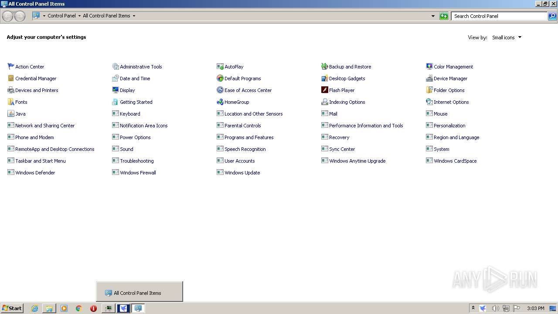Open Windows Defender link
Screen dimensions: 558x314
click(35, 173)
